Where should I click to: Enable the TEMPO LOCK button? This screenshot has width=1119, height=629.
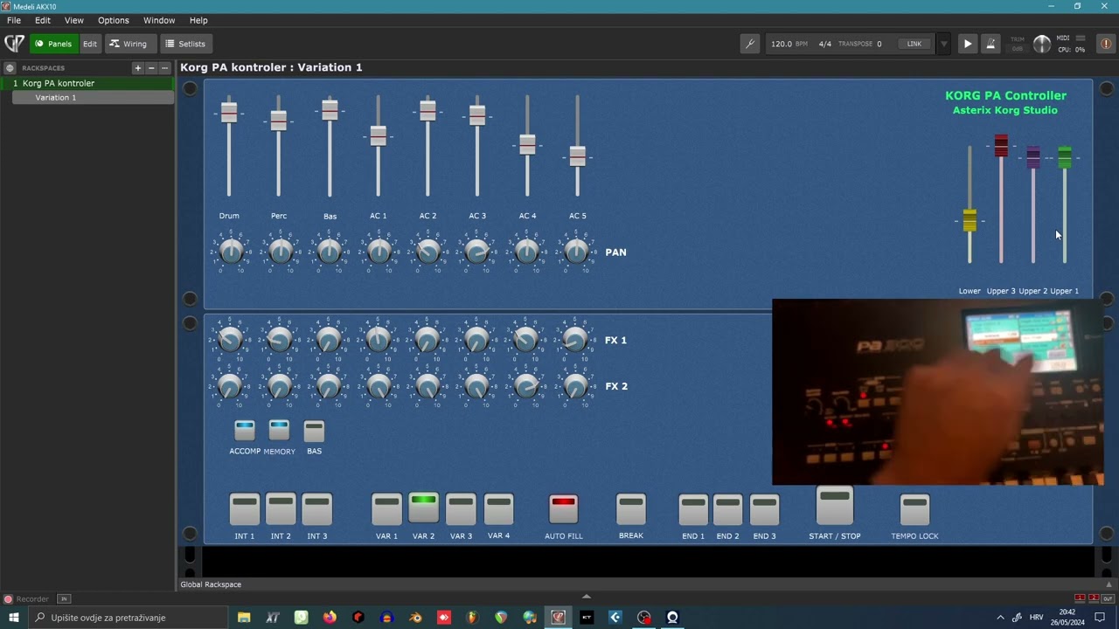pos(914,509)
